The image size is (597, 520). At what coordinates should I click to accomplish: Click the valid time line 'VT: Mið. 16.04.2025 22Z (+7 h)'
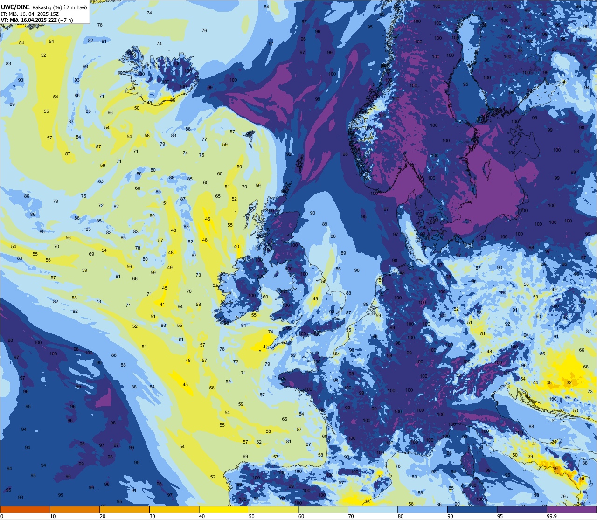(37, 20)
